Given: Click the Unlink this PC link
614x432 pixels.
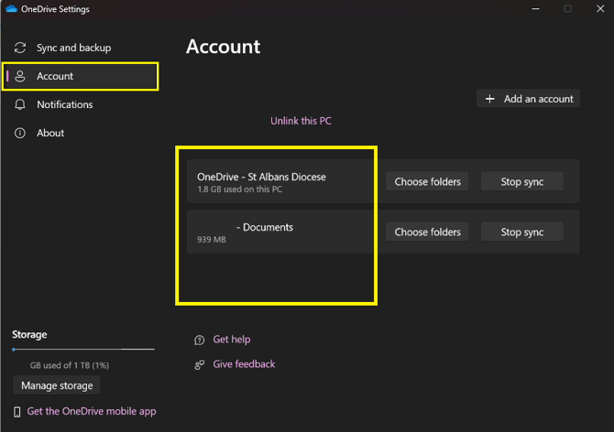Looking at the screenshot, I should (301, 121).
